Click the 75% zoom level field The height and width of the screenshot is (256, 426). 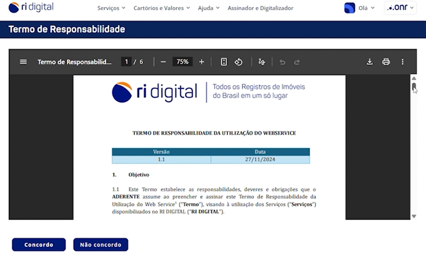coord(182,62)
